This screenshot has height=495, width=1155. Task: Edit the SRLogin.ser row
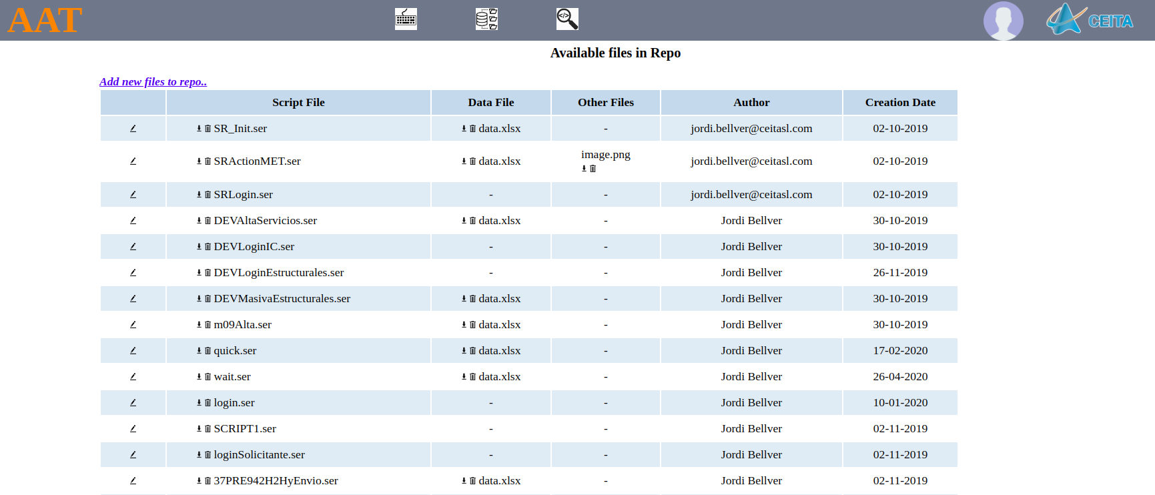tap(133, 194)
